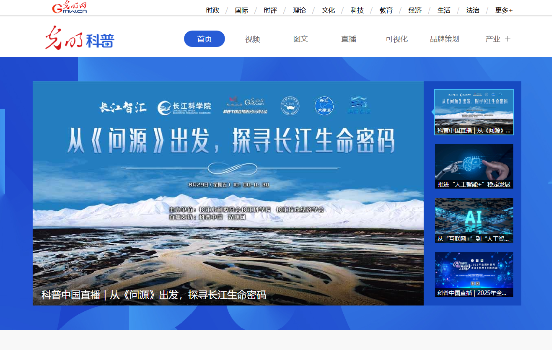552x350 pixels.
Task: Open the 更多+ top menu
Action: click(503, 10)
